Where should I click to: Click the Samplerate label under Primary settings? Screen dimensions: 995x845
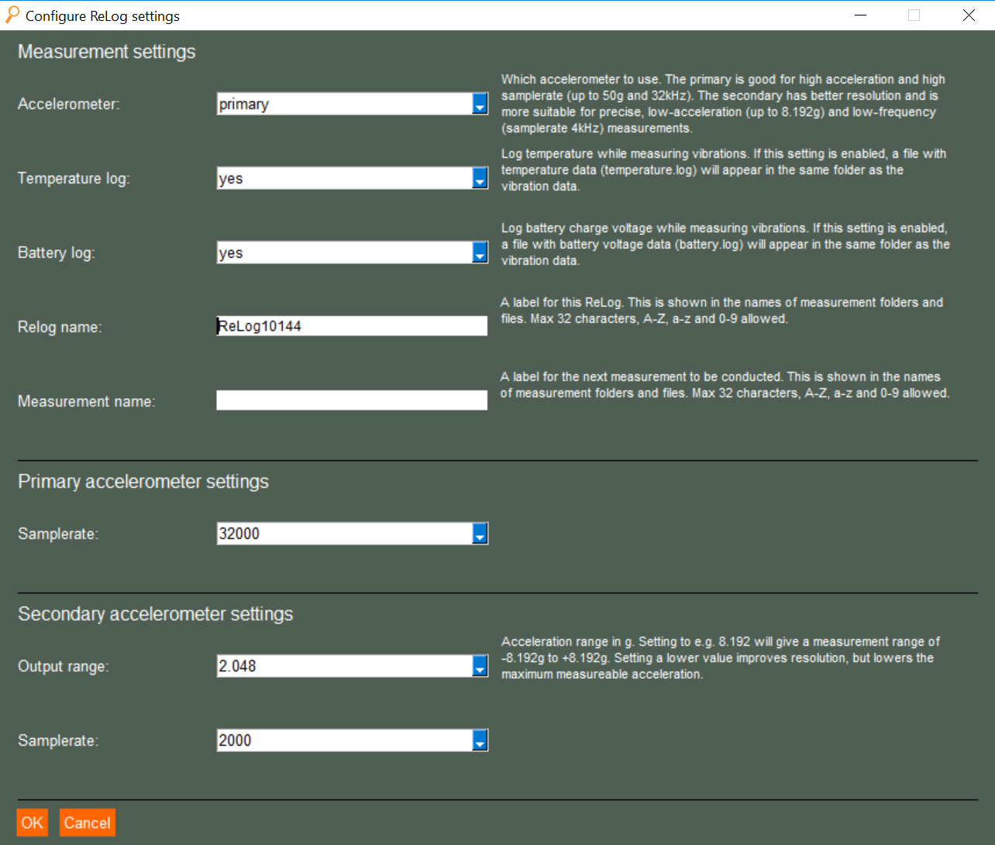click(58, 534)
